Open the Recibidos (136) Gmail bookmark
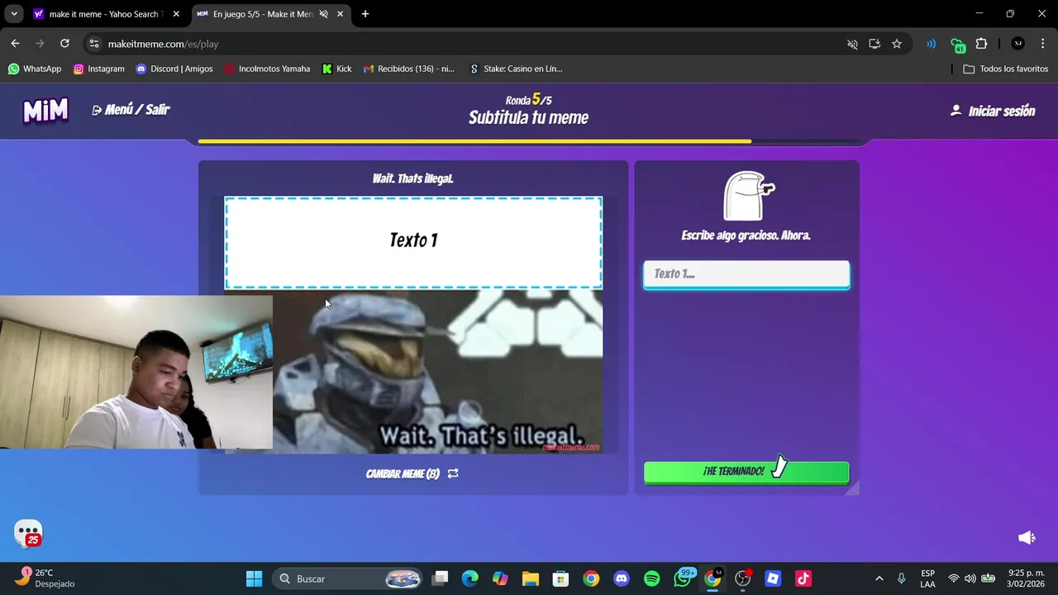 409,69
